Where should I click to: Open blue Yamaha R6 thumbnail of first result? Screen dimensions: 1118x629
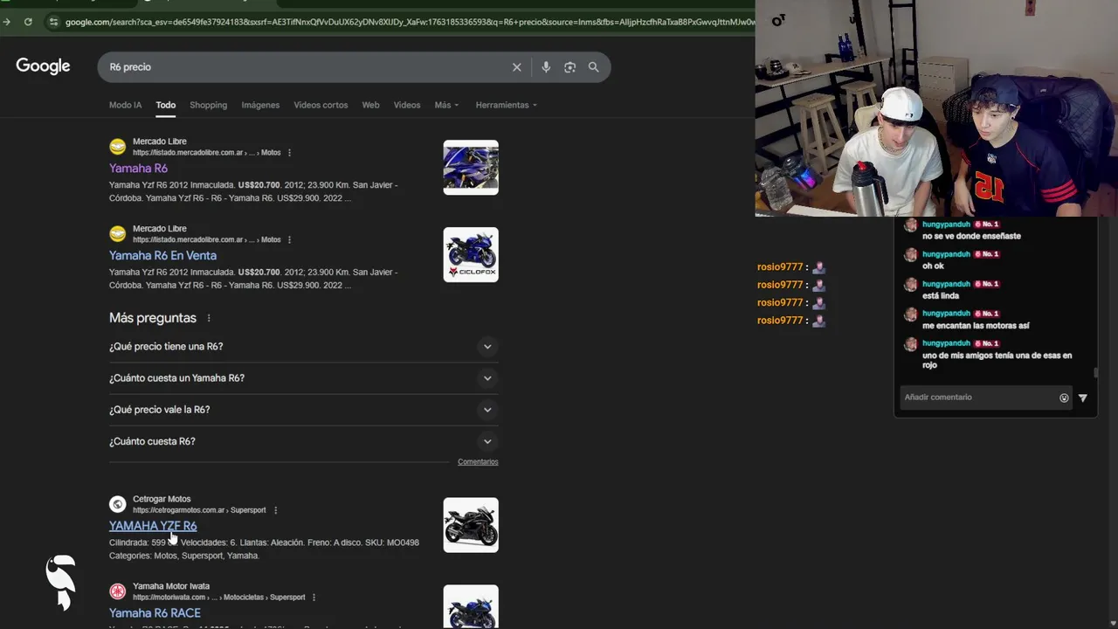pyautogui.click(x=471, y=168)
